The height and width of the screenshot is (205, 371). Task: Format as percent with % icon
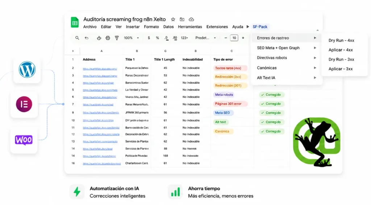(x=157, y=38)
